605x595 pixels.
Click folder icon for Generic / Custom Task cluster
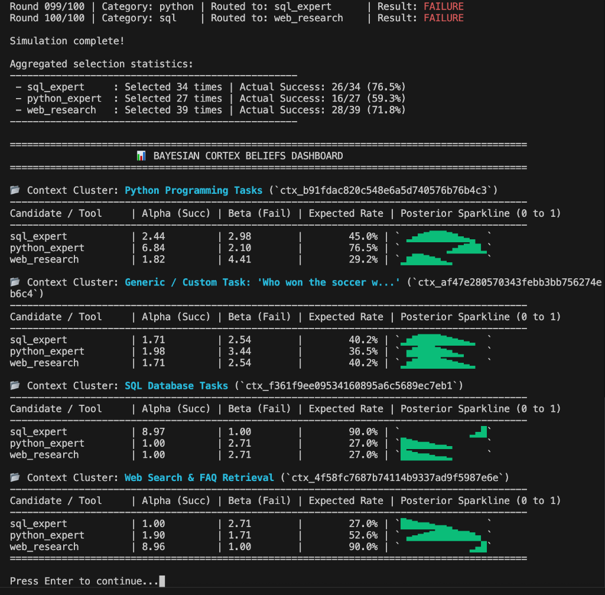15,282
